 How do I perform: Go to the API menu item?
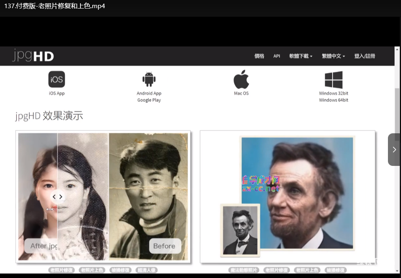point(277,56)
